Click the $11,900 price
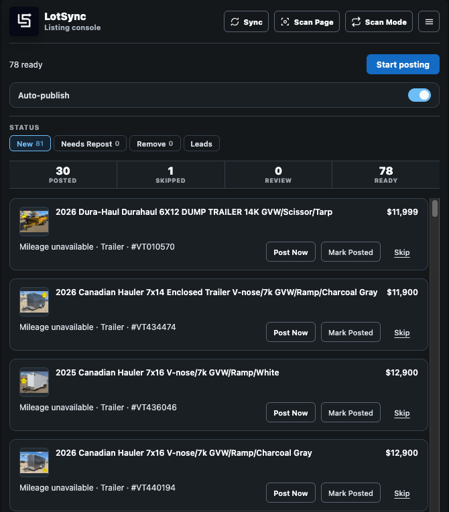This screenshot has height=512, width=449. (402, 292)
